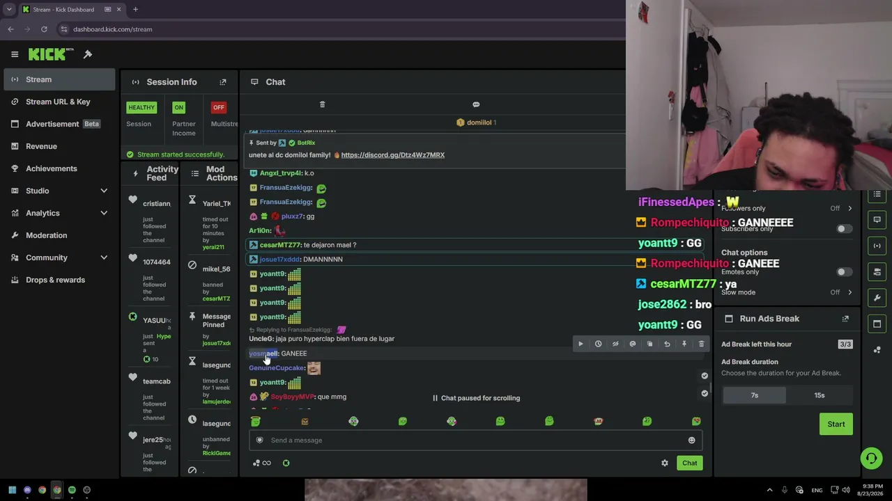
Task: Open the browser tab search dropdown
Action: click(x=9, y=9)
